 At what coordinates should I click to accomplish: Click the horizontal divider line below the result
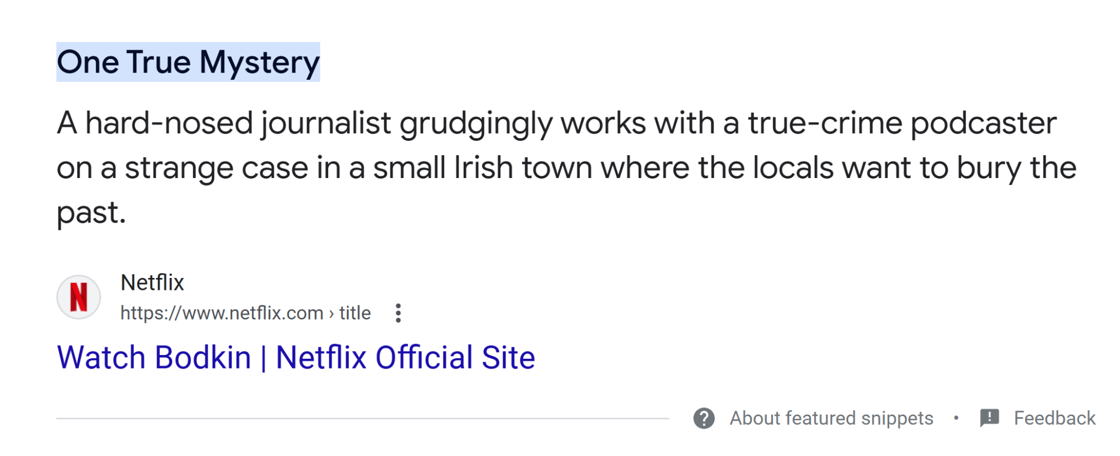362,418
